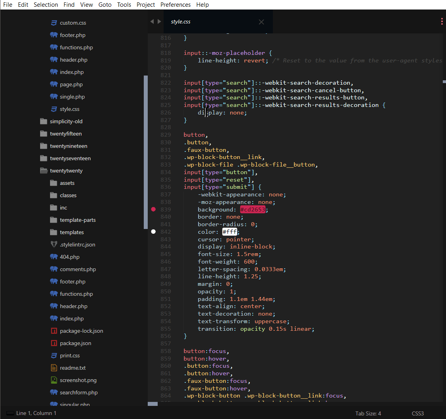This screenshot has width=446, height=419.
Task: Click the .stylelintrc.json file icon
Action: pos(54,244)
